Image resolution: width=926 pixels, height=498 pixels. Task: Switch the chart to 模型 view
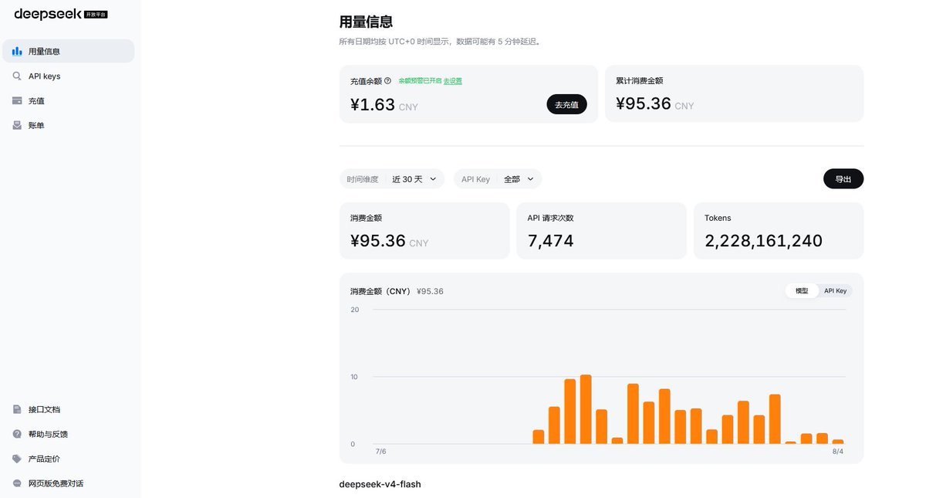802,290
